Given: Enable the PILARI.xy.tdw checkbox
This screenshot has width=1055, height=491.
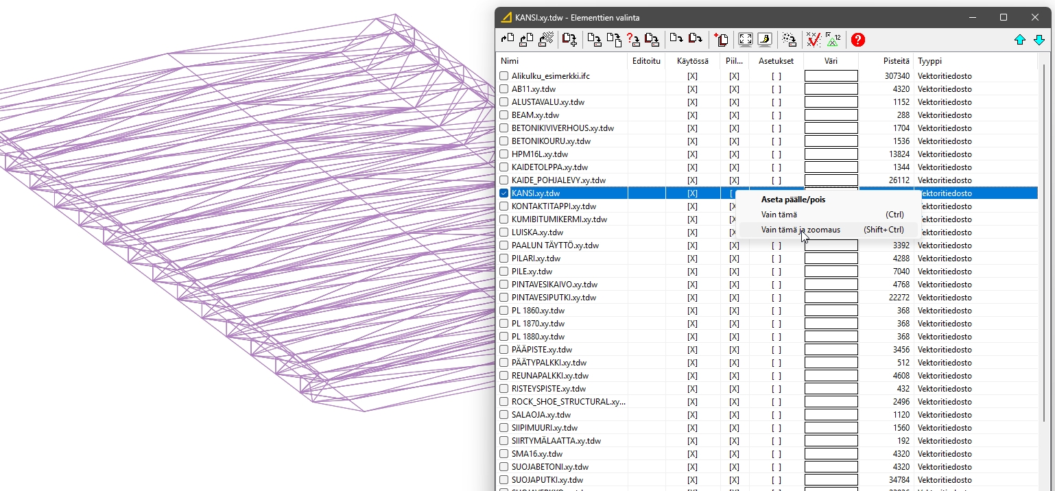Looking at the screenshot, I should point(504,259).
